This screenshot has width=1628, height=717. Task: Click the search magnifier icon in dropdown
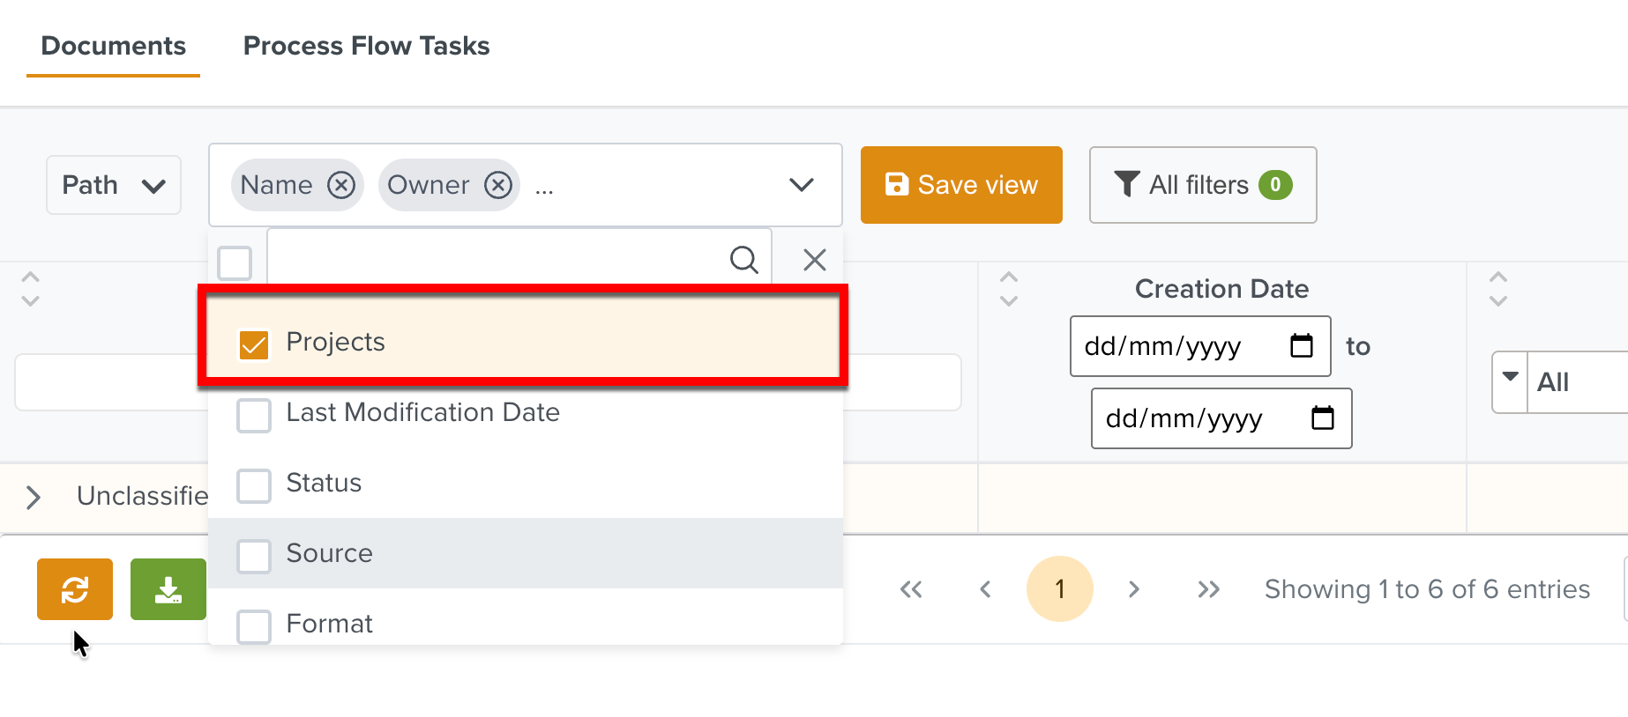coord(743,260)
